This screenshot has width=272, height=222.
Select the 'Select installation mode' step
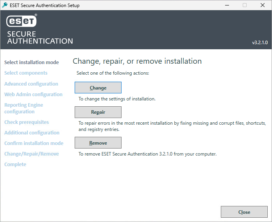[32, 62]
